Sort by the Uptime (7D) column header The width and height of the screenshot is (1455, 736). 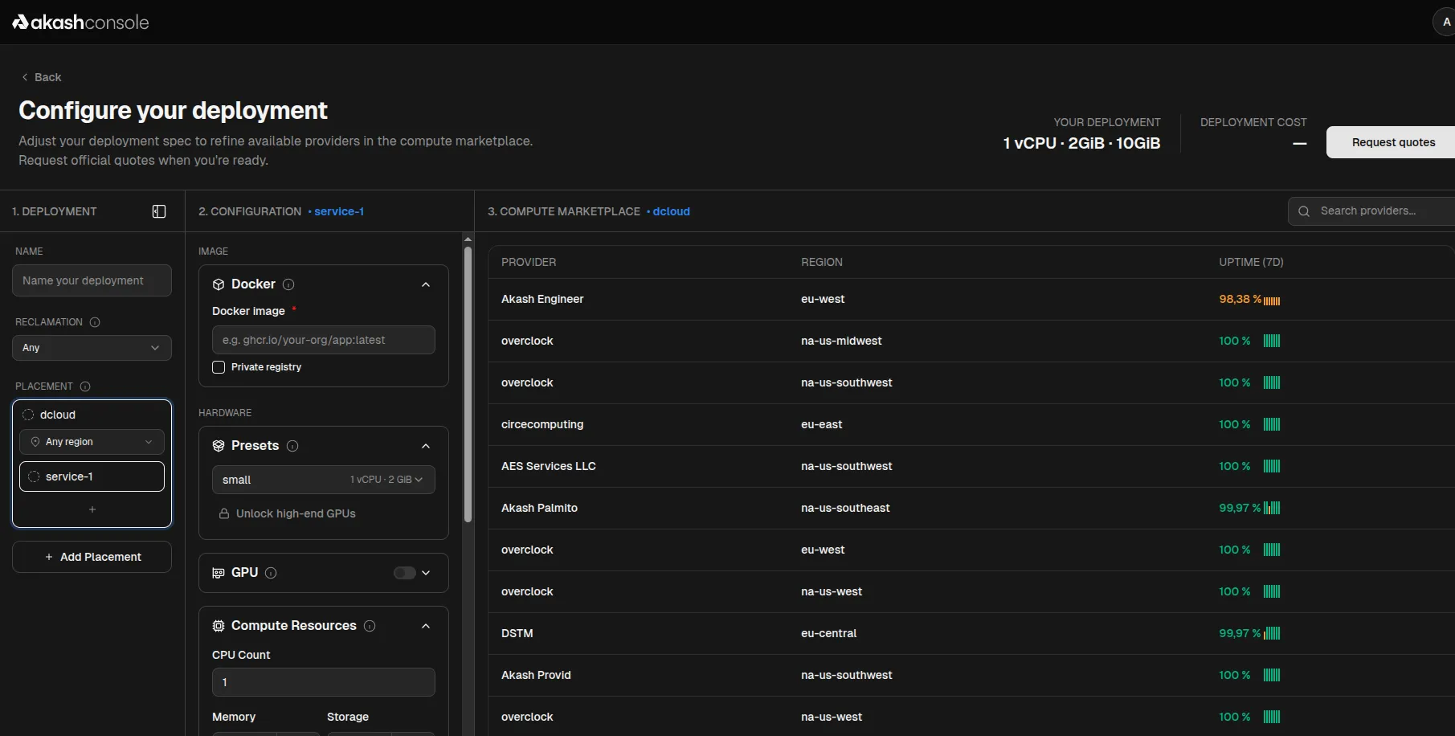[1251, 262]
